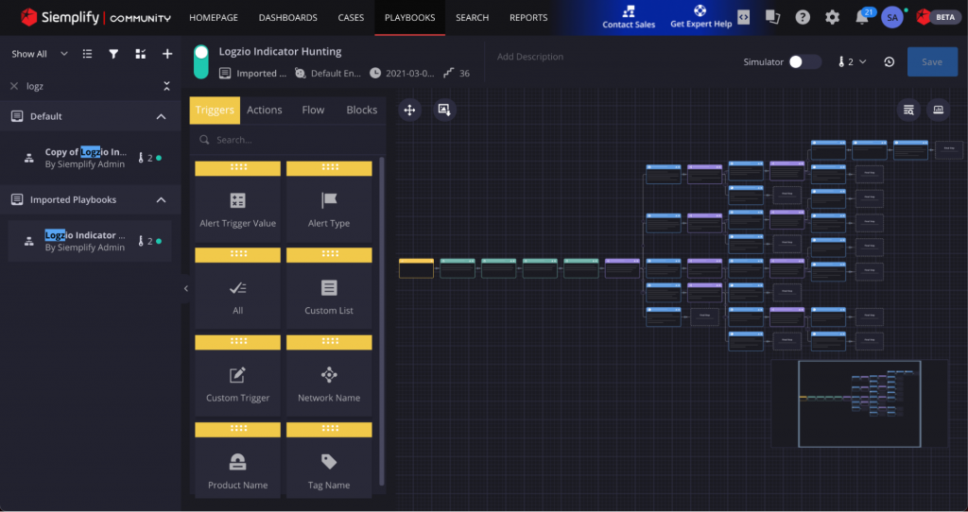Select the Network Name trigger
This screenshot has width=968, height=512.
point(329,376)
